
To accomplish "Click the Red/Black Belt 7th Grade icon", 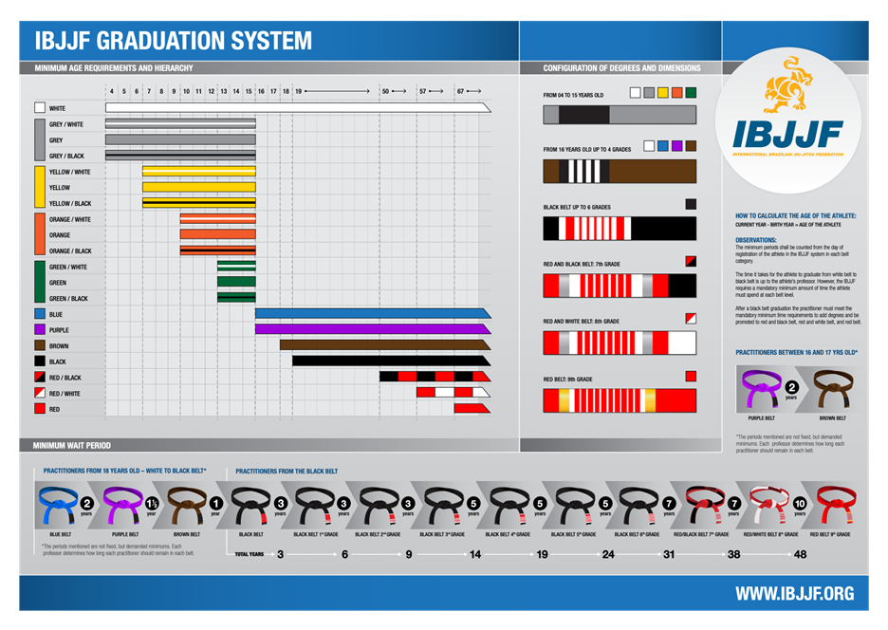I will pyautogui.click(x=705, y=506).
